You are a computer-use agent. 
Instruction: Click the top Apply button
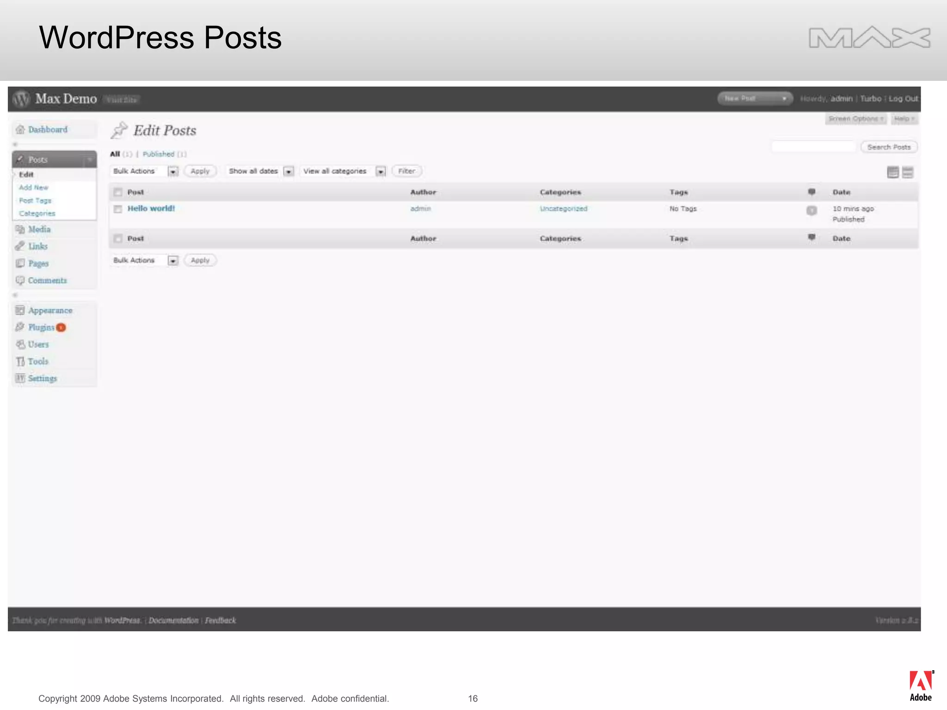(200, 171)
